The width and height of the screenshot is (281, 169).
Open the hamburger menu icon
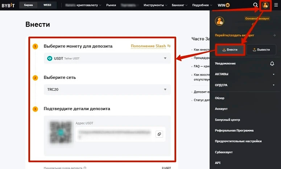276,5
